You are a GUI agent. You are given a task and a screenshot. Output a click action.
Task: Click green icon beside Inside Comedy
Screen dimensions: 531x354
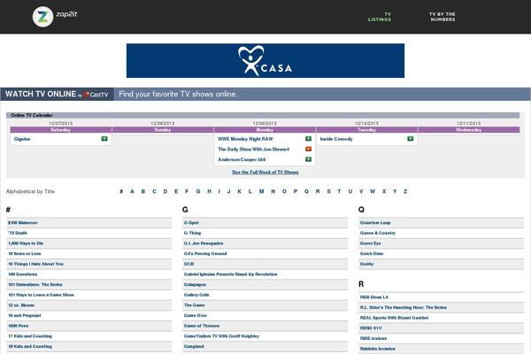(x=410, y=139)
